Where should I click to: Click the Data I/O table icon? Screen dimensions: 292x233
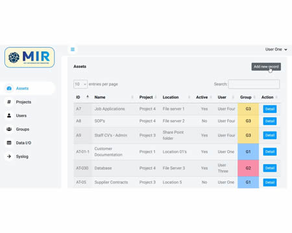tap(9, 142)
